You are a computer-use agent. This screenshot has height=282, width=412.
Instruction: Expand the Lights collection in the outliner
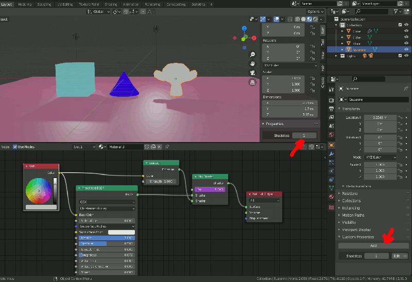[336, 56]
